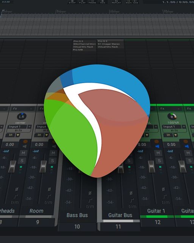The width and height of the screenshot is (194, 243).
Task: Invert phase on the Guitar Bus track
Action: (x=131, y=193)
